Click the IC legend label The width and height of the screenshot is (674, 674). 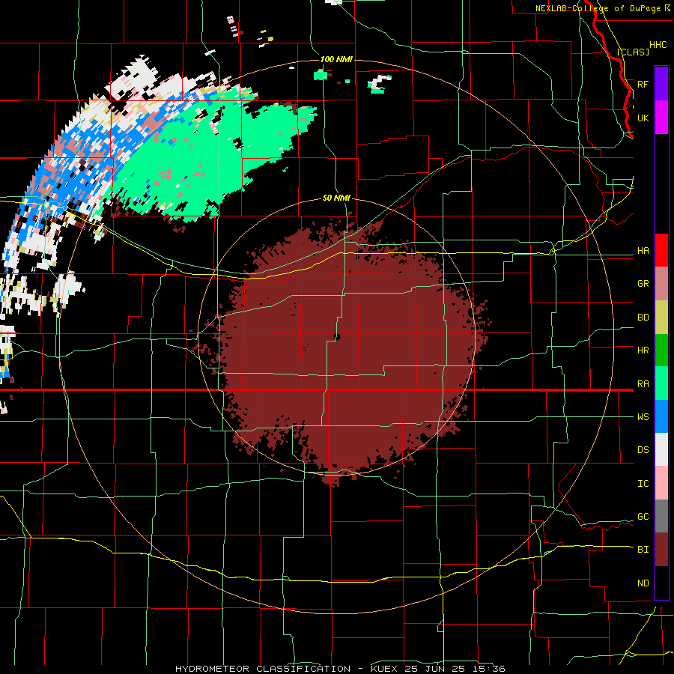[x=643, y=484]
